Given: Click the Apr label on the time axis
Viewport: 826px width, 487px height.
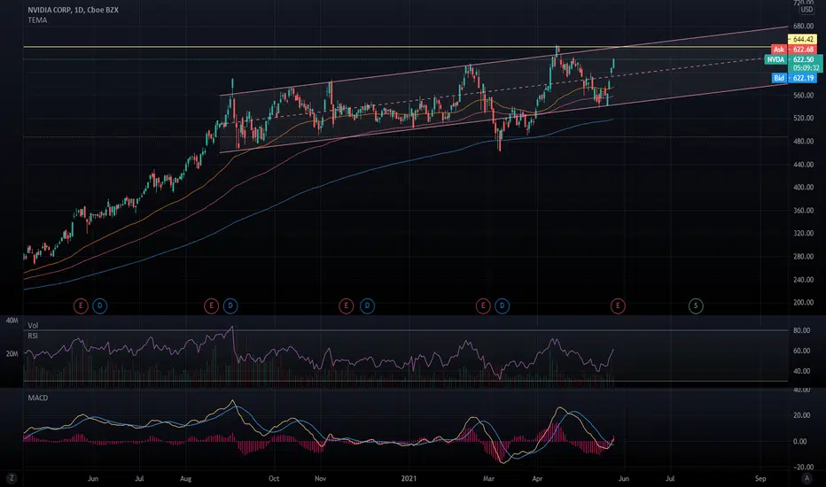Looking at the screenshot, I should (537, 478).
